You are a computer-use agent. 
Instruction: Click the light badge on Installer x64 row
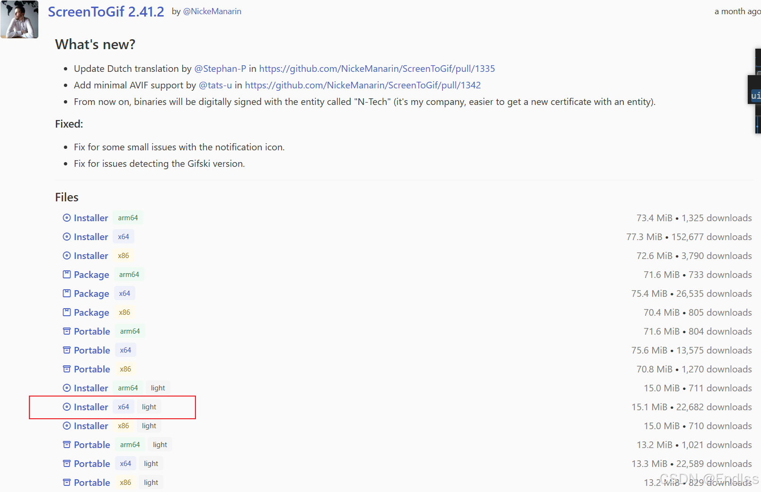pyautogui.click(x=149, y=407)
